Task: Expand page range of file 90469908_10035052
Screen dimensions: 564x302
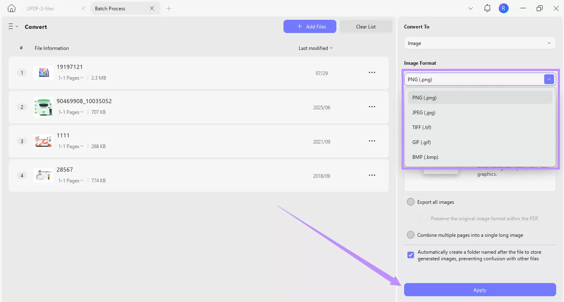Action: pos(71,112)
